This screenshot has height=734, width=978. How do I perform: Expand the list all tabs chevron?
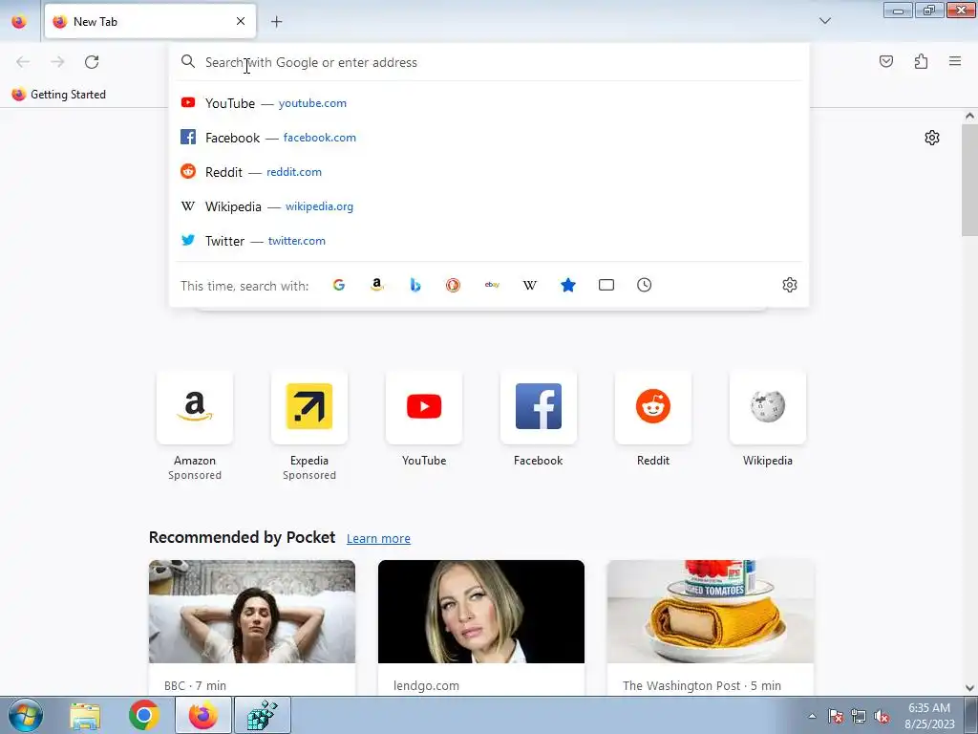point(824,21)
